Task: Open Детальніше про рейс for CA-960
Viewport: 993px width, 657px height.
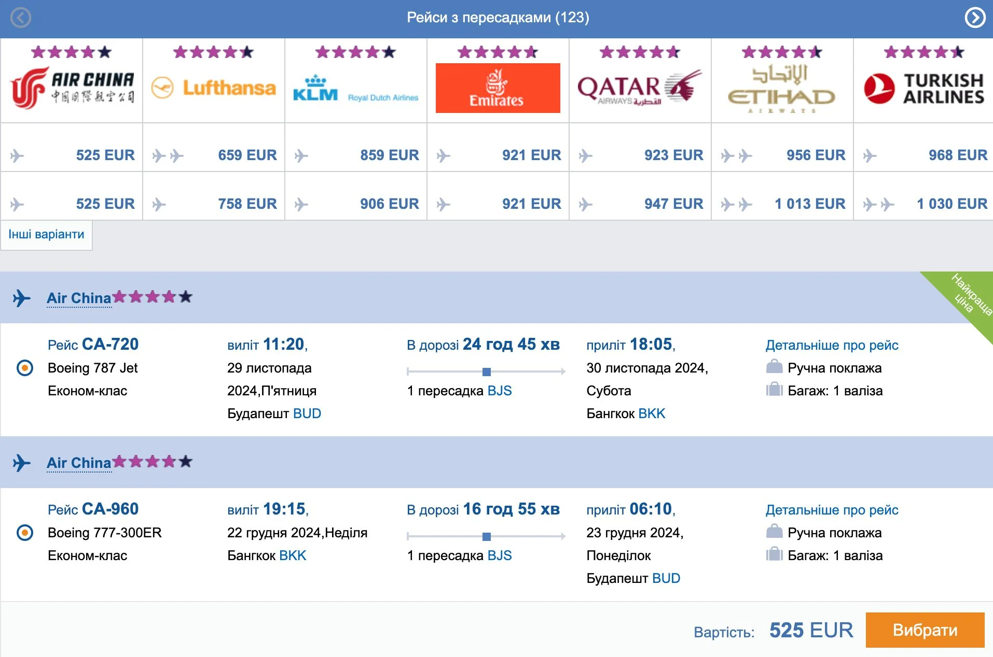Action: (832, 510)
